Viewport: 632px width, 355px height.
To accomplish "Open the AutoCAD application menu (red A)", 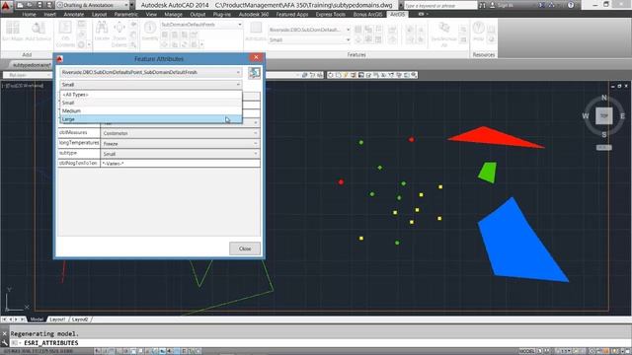I will tap(6, 6).
